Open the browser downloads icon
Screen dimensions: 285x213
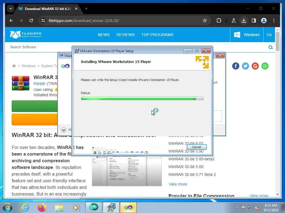pyautogui.click(x=244, y=21)
